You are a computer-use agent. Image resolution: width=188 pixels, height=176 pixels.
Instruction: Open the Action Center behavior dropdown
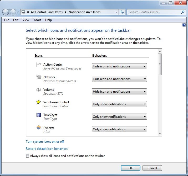pyautogui.click(x=119, y=66)
